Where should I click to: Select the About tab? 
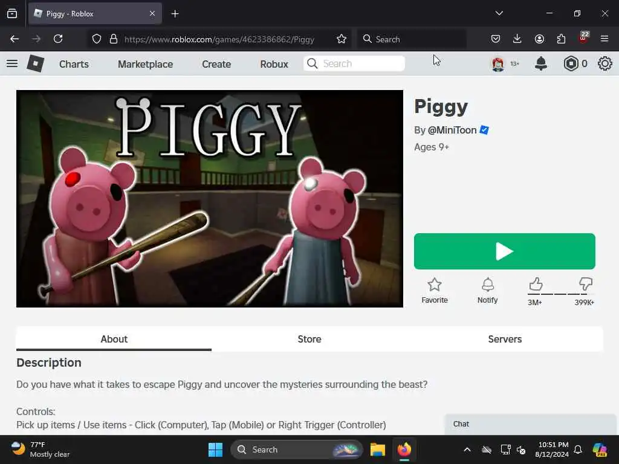point(114,339)
